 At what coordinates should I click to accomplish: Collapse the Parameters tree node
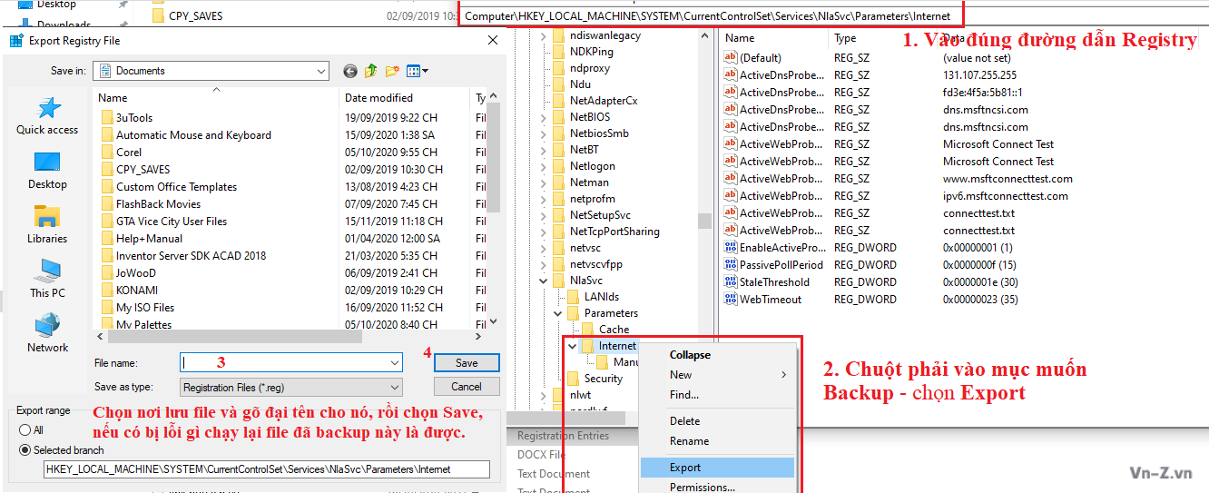click(x=557, y=313)
